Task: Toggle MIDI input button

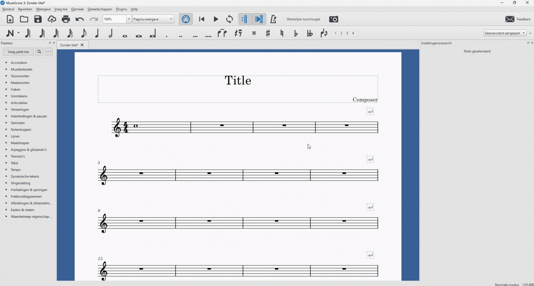Action: click(186, 19)
